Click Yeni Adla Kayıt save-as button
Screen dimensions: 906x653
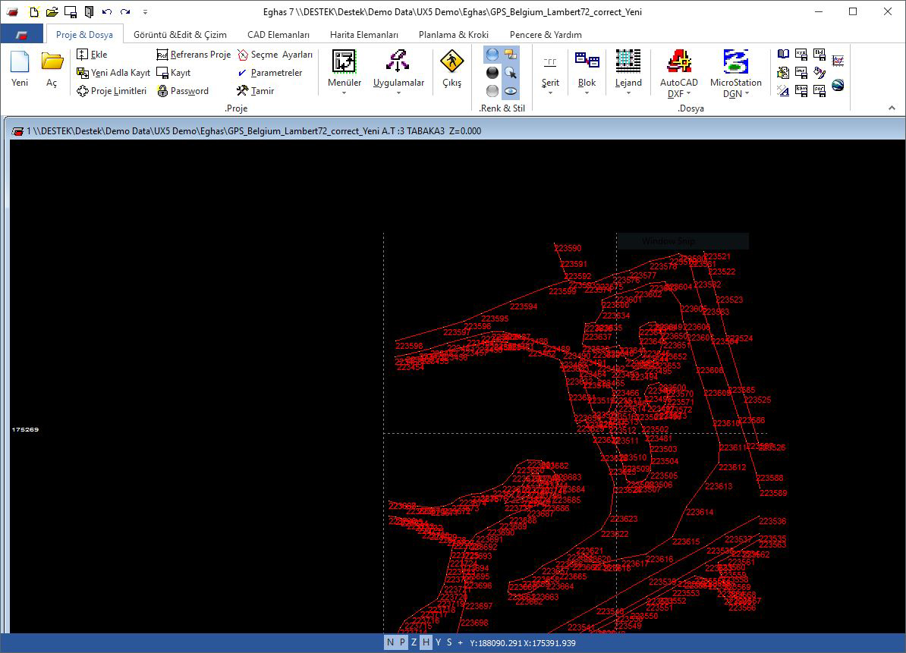[113, 73]
